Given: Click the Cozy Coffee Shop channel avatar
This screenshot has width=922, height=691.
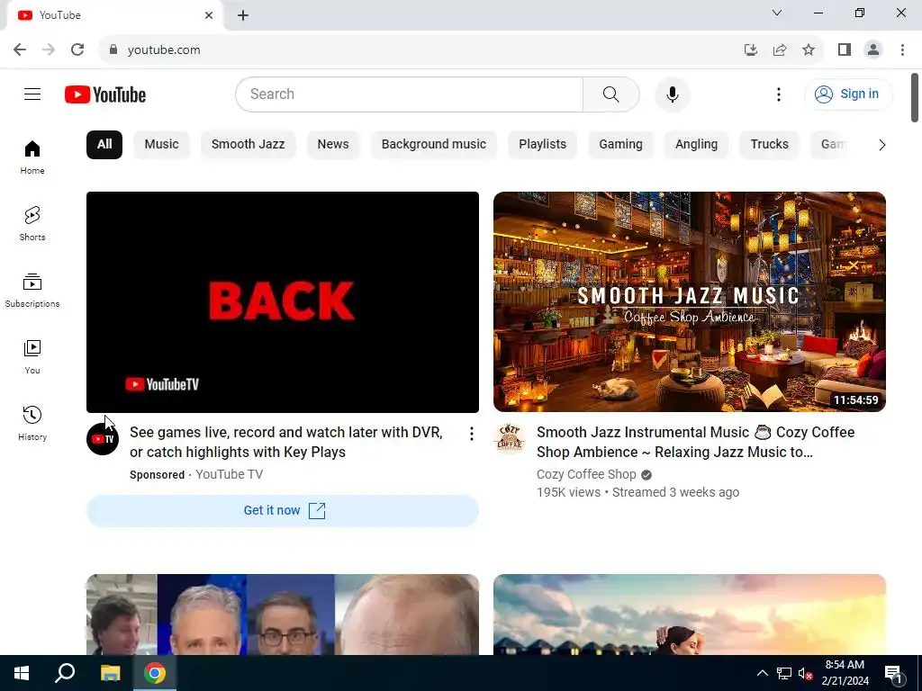Looking at the screenshot, I should pos(510,439).
